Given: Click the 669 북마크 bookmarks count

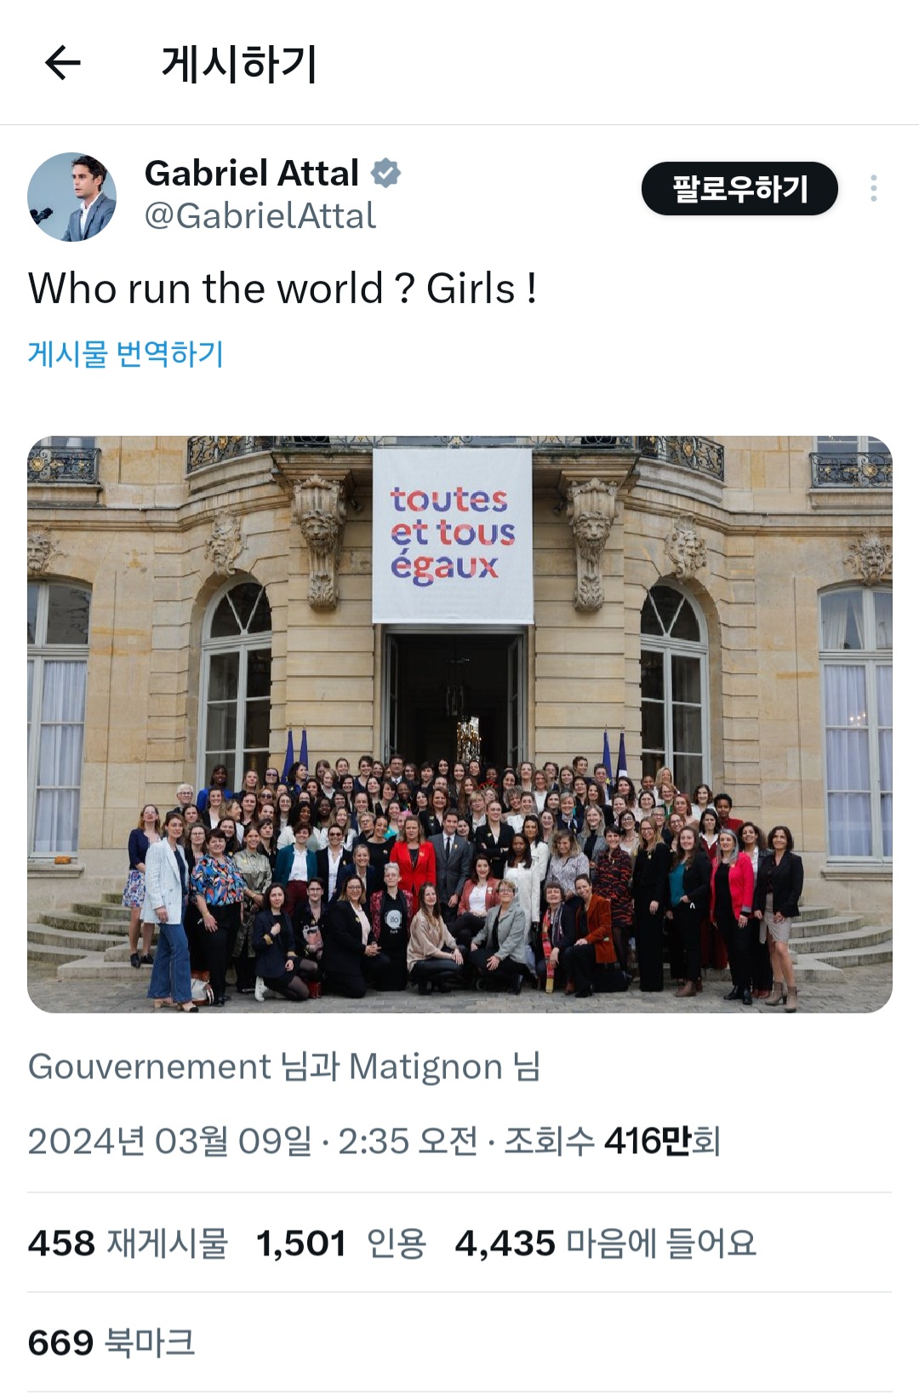Looking at the screenshot, I should click(111, 1342).
